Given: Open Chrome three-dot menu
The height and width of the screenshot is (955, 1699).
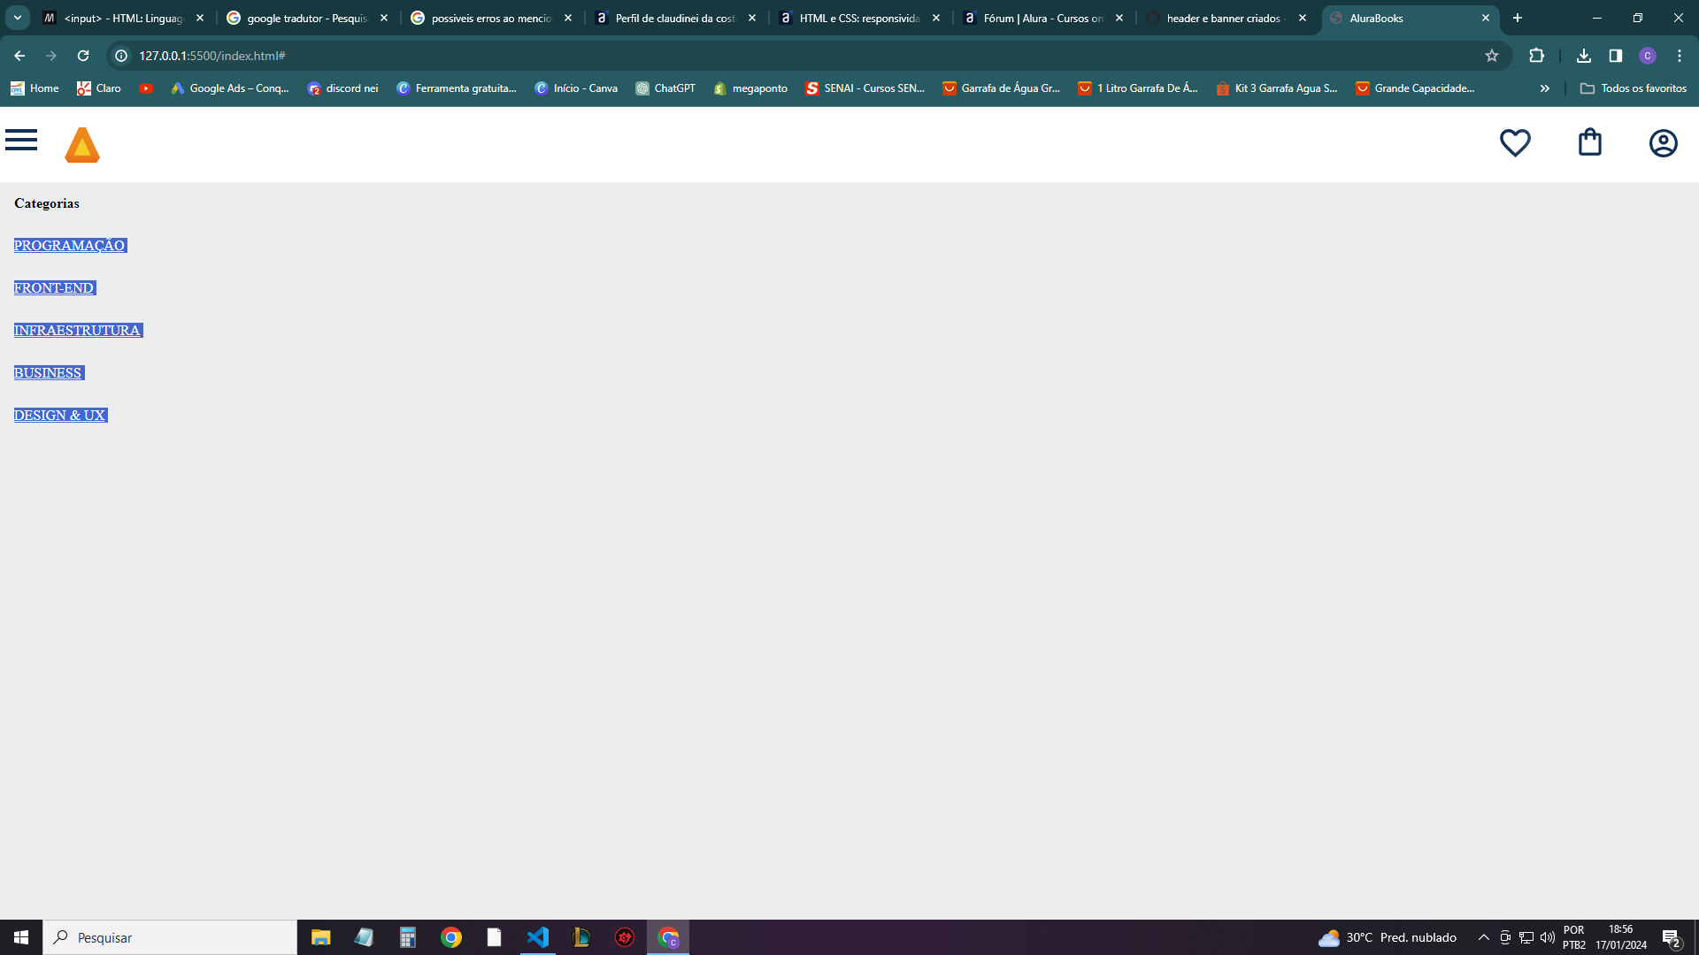Looking at the screenshot, I should 1680,56.
